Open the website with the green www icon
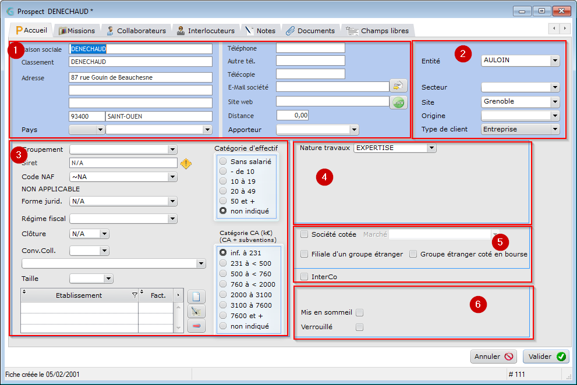The width and height of the screenshot is (577, 385). (398, 102)
